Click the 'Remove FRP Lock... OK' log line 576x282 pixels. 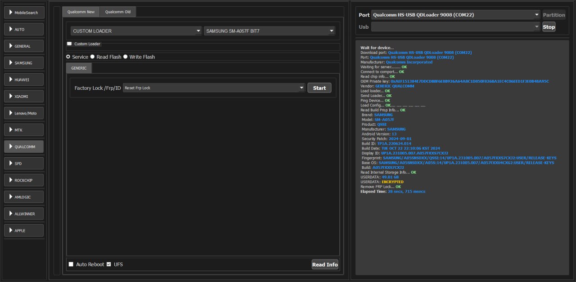click(381, 187)
